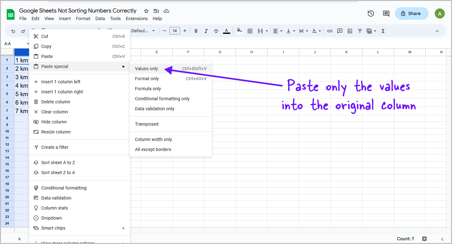Viewport: 452px width, 244px height.
Task: Open the Google Sheets home icon
Action: click(x=11, y=14)
